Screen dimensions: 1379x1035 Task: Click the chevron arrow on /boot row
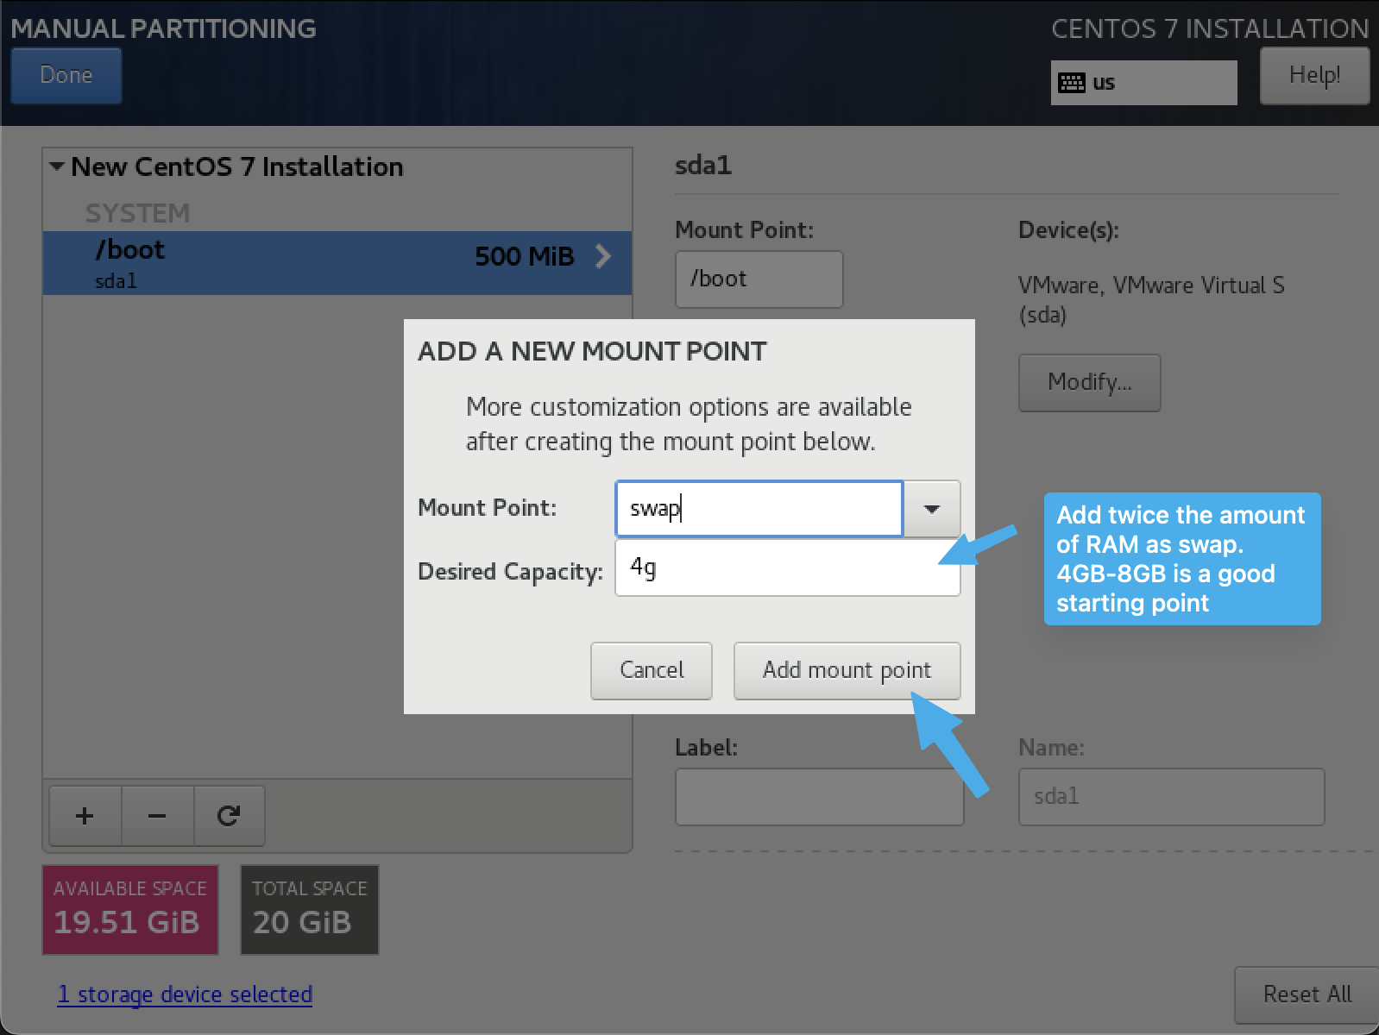pyautogui.click(x=603, y=256)
